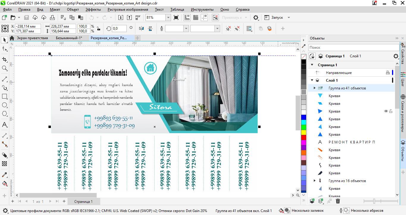Switch to Безымянный-1 document tab

pyautogui.click(x=69, y=38)
